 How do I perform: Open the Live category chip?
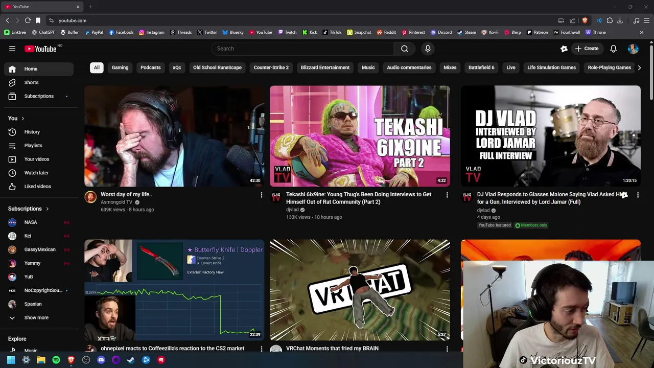(x=511, y=67)
